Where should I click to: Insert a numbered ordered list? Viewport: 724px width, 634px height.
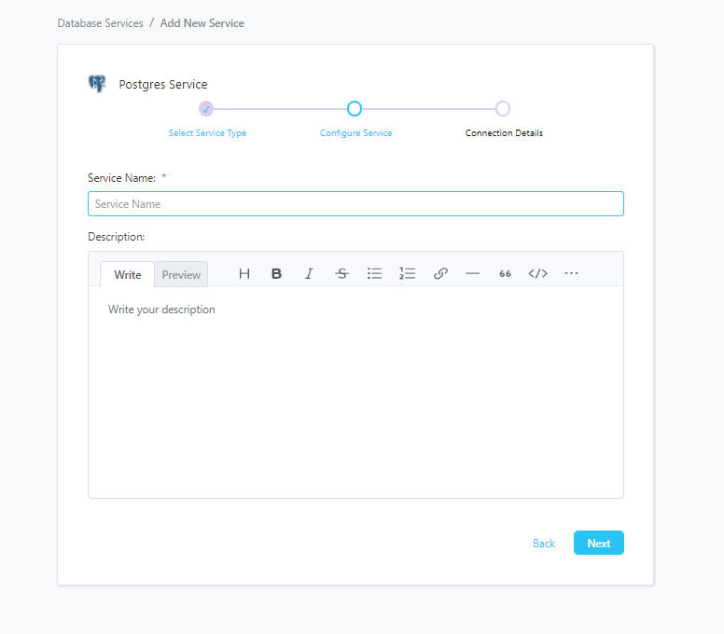(407, 273)
